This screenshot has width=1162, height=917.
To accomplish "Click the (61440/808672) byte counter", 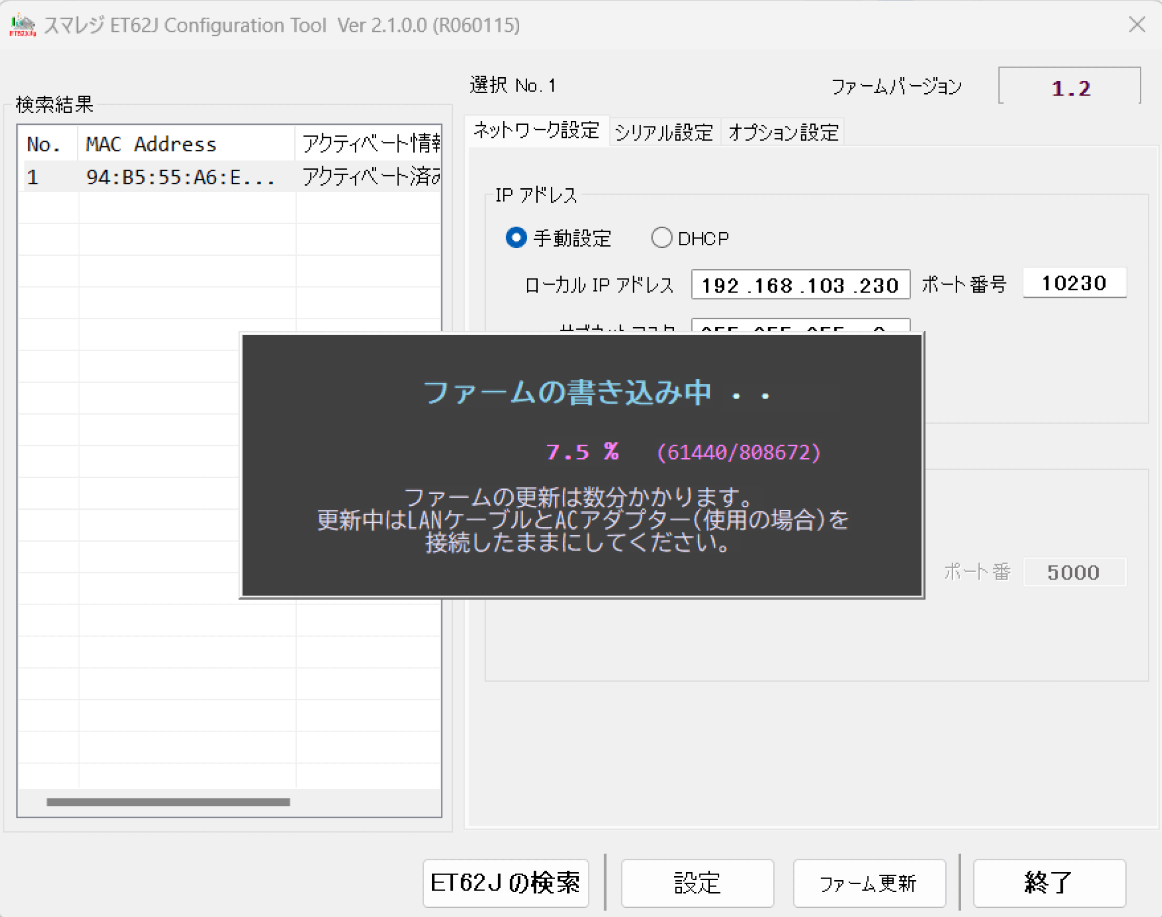I will pyautogui.click(x=738, y=453).
